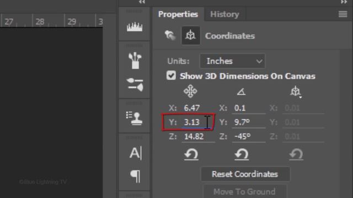Click the Coordinates heading text

click(x=230, y=36)
